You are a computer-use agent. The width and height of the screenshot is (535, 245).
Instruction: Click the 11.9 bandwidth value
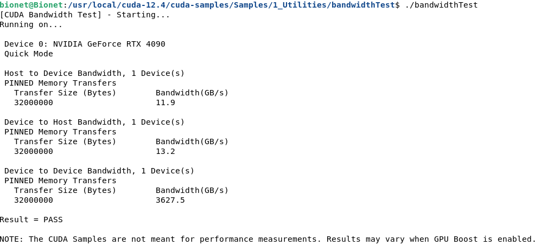coord(165,102)
